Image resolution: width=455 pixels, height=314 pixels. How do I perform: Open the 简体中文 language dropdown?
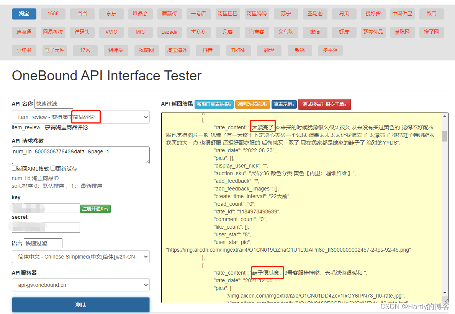81,257
